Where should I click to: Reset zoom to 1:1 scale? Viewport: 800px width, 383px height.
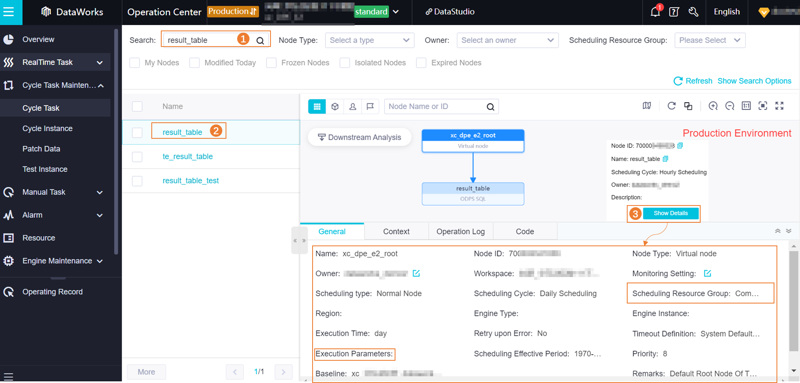[746, 106]
